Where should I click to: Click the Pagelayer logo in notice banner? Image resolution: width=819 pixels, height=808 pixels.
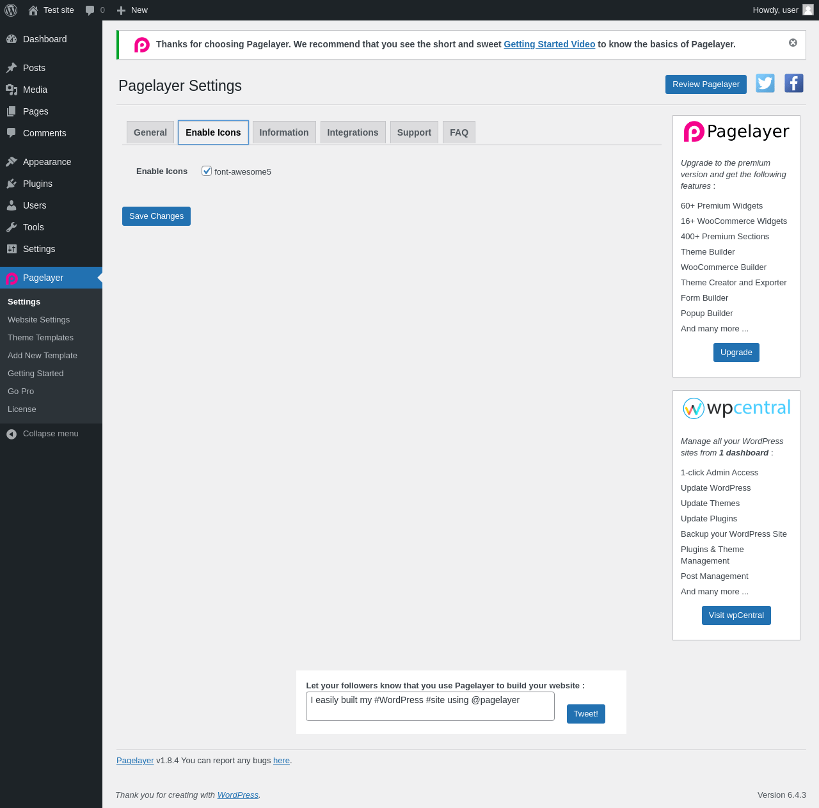142,45
